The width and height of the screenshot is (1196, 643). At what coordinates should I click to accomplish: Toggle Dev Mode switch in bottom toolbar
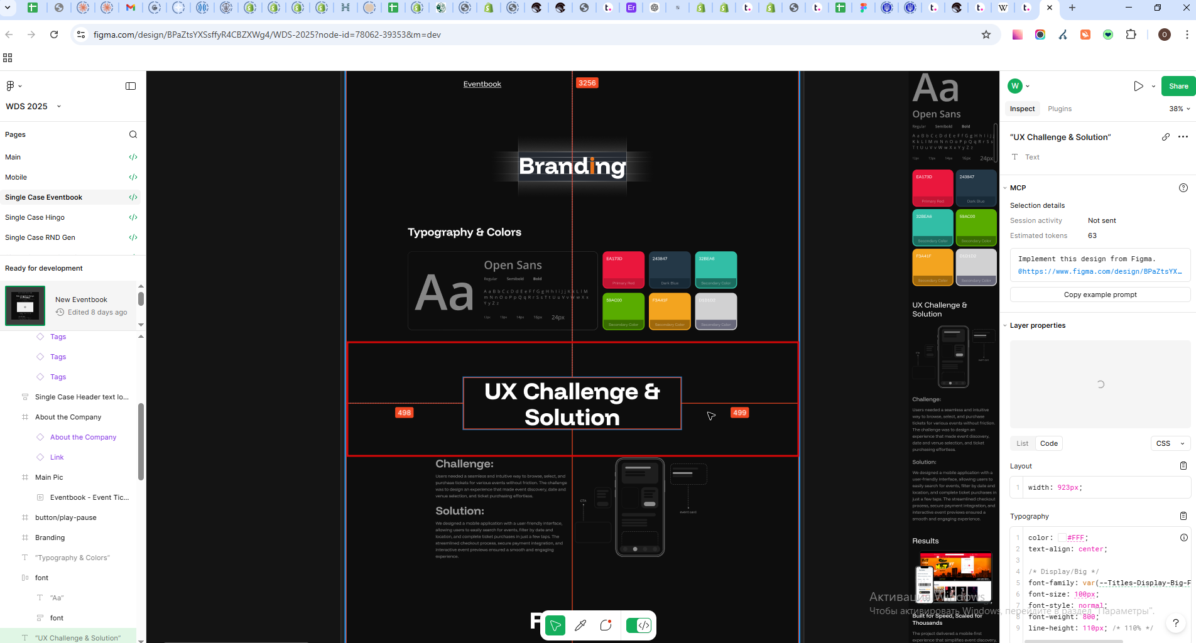639,625
